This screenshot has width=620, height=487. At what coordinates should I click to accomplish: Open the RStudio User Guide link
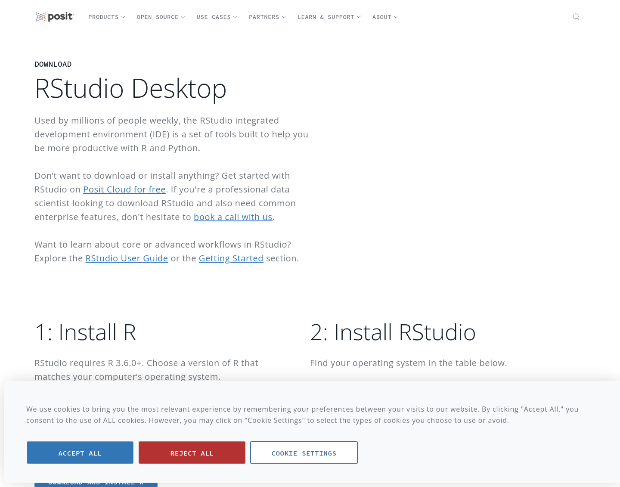[127, 258]
